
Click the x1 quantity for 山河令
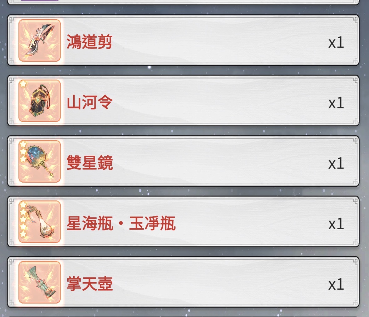click(x=336, y=103)
